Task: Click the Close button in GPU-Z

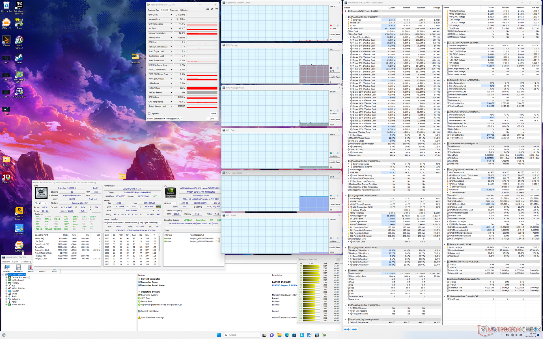Action: coord(212,119)
